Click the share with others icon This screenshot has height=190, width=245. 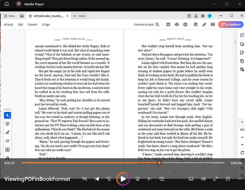195,24
